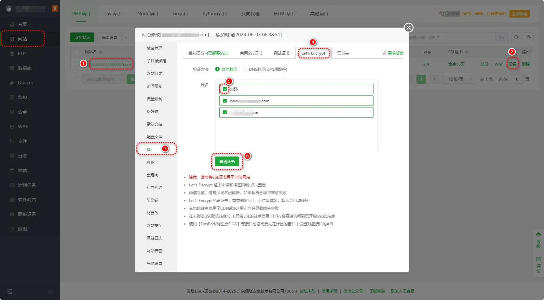Switch to 测试证书 tab
This screenshot has height=300, width=544.
(281, 53)
